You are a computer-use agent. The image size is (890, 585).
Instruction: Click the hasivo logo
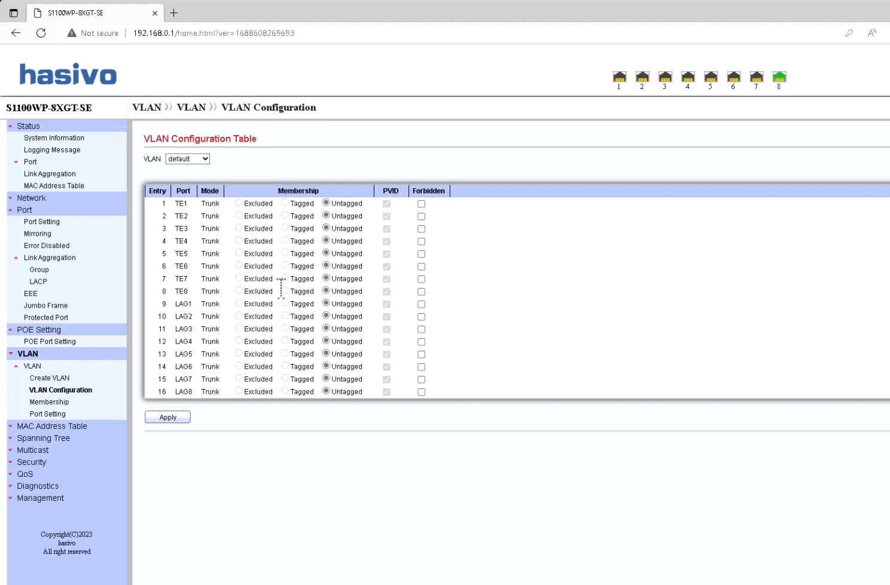click(68, 75)
